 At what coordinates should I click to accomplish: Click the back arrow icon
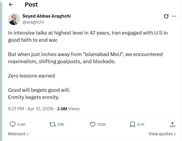tap(11, 4)
